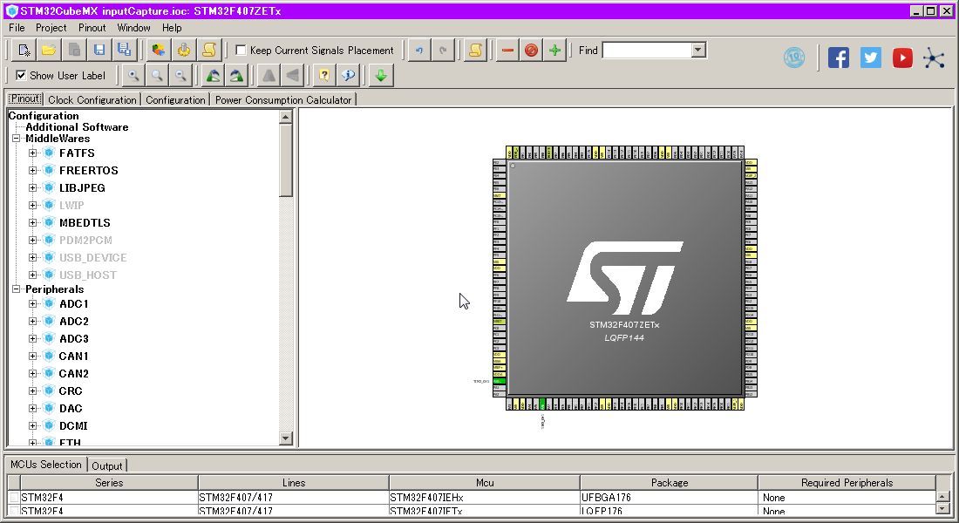Expand the ADC1 peripheral

[32, 303]
